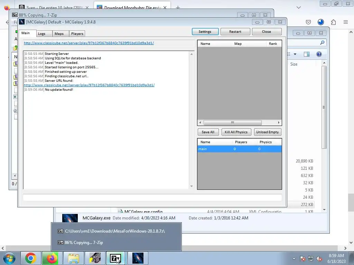Click the log scroll down arrow

pyautogui.click(x=192, y=186)
